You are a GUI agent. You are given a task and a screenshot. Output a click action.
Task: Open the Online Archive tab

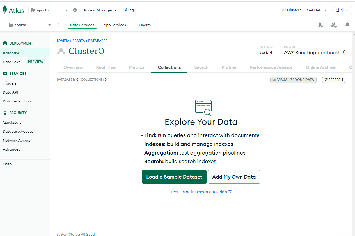tap(321, 67)
